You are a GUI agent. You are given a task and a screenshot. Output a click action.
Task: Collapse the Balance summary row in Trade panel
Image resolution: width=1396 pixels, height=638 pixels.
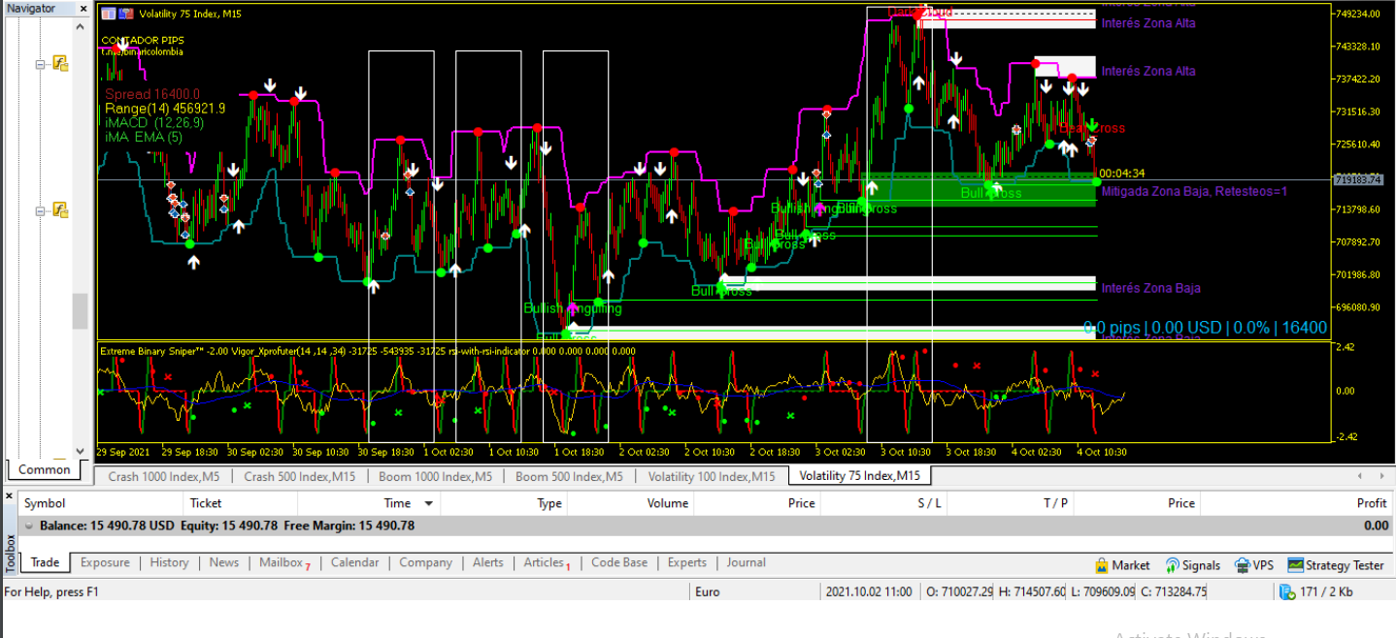pos(31,525)
